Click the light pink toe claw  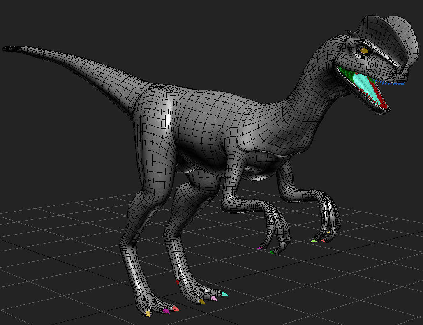pyautogui.click(x=214, y=298)
